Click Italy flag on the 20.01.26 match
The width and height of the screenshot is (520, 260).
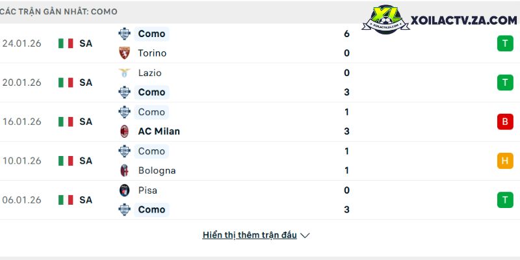(x=66, y=83)
